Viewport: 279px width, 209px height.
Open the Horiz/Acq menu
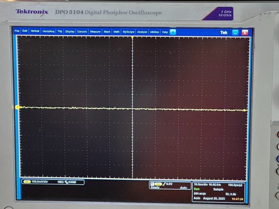click(48, 31)
